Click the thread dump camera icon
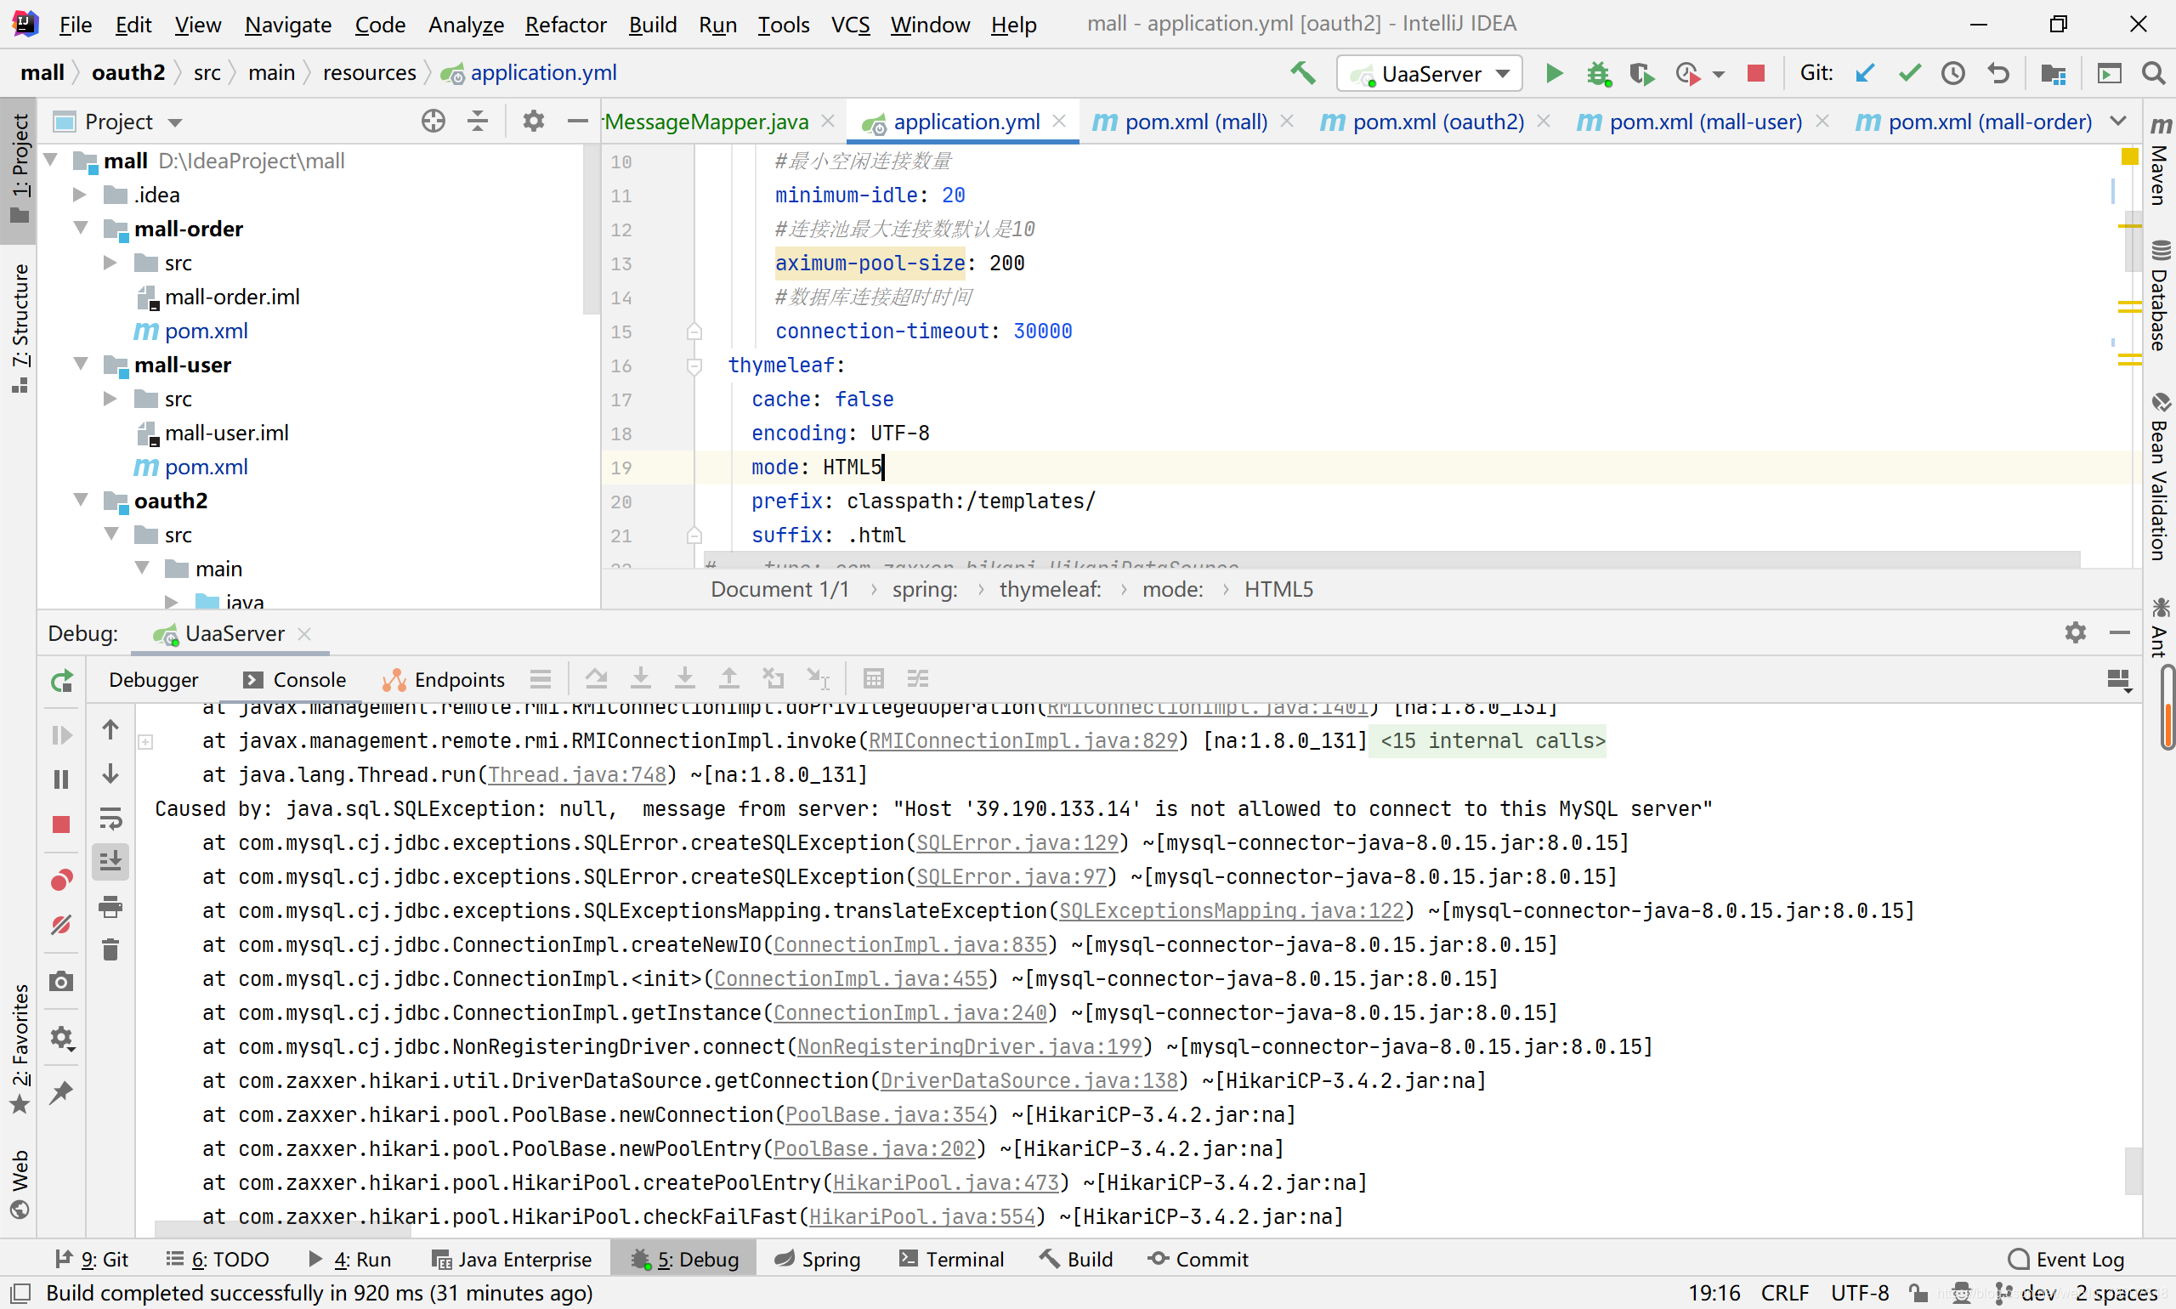2176x1309 pixels. (x=61, y=981)
